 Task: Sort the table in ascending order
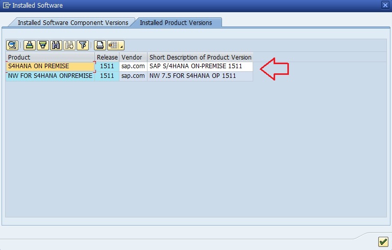[30, 45]
